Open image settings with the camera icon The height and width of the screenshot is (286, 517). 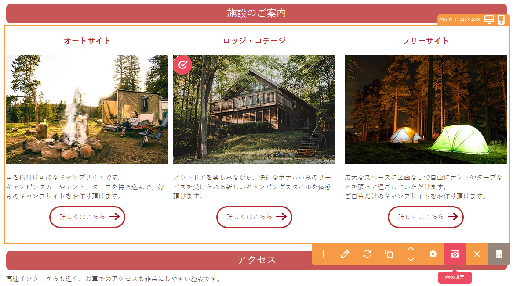point(455,254)
